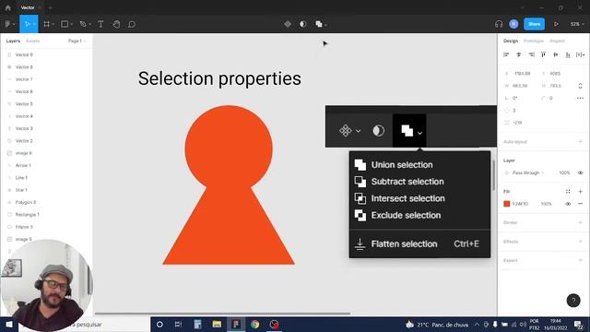Click the blue Share button
Image resolution: width=590 pixels, height=332 pixels.
[534, 24]
